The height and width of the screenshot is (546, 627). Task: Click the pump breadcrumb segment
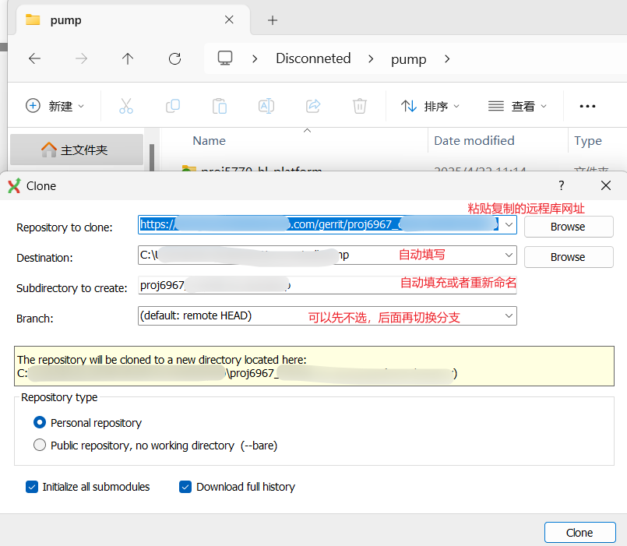[x=408, y=58]
